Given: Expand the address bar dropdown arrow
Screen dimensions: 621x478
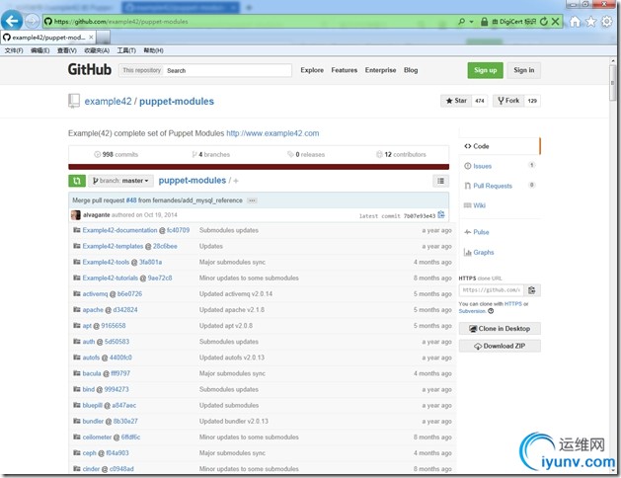Looking at the screenshot, I should coord(471,22).
